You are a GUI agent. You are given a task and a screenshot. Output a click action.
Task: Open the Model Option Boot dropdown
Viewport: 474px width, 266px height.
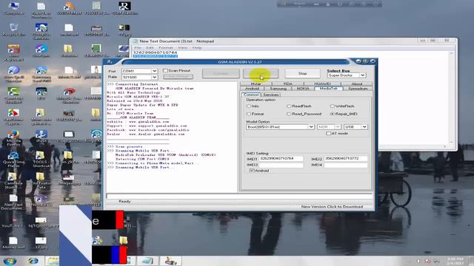[x=311, y=127]
